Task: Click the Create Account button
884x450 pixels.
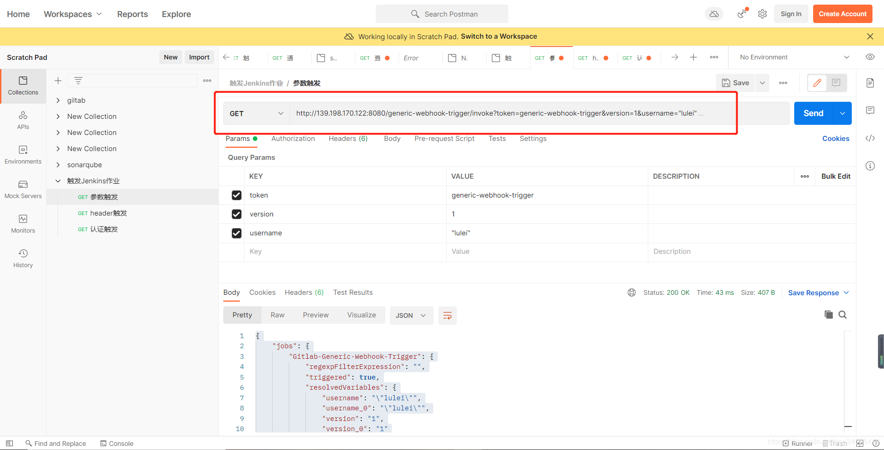Action: point(843,14)
